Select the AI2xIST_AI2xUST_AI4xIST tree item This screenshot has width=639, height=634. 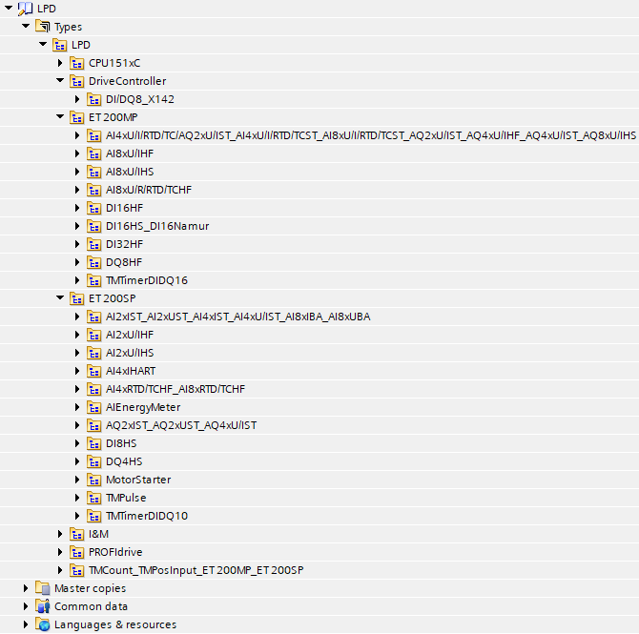pyautogui.click(x=238, y=317)
